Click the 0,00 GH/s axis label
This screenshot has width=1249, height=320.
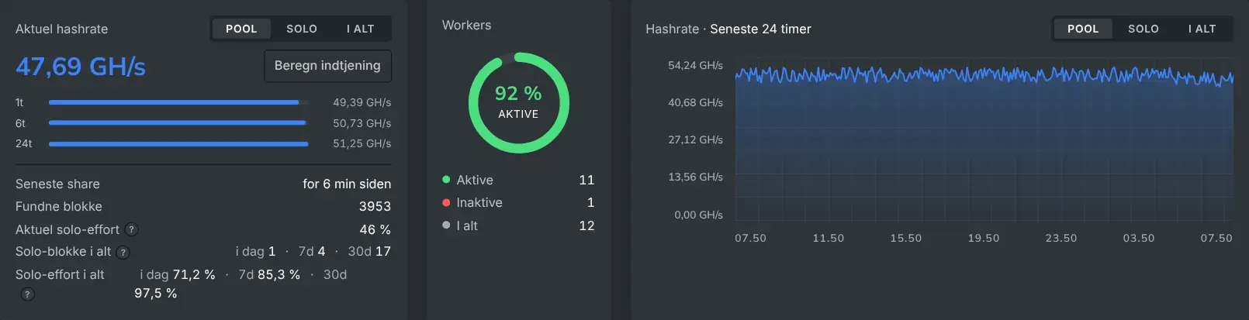[698, 215]
